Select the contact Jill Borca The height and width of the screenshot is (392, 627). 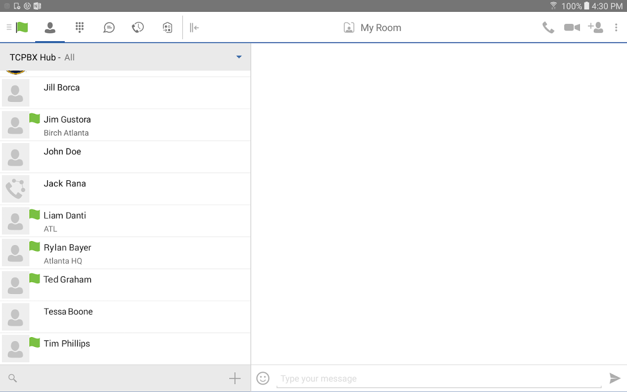click(125, 93)
